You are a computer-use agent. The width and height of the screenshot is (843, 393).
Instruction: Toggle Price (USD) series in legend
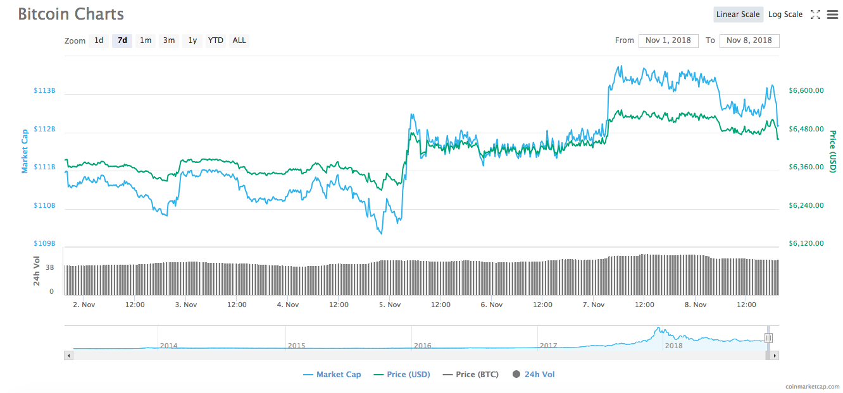pos(402,375)
